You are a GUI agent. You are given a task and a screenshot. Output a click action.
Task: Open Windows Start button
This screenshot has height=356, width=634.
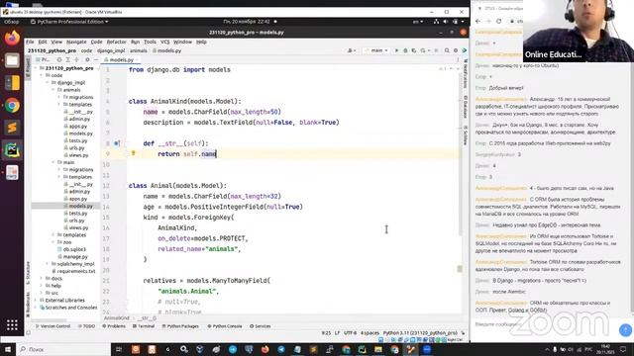[x=8, y=349]
